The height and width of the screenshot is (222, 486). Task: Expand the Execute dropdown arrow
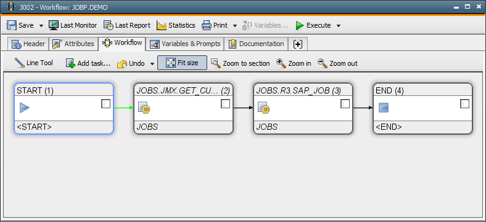tap(339, 26)
